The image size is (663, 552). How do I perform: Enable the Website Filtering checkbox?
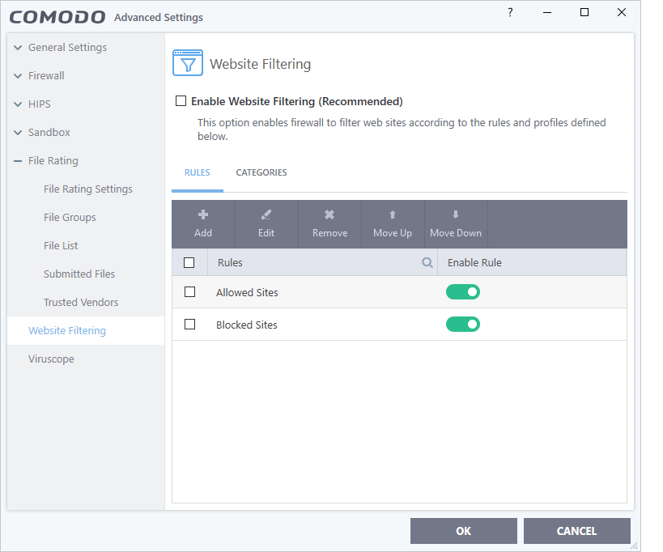click(181, 101)
